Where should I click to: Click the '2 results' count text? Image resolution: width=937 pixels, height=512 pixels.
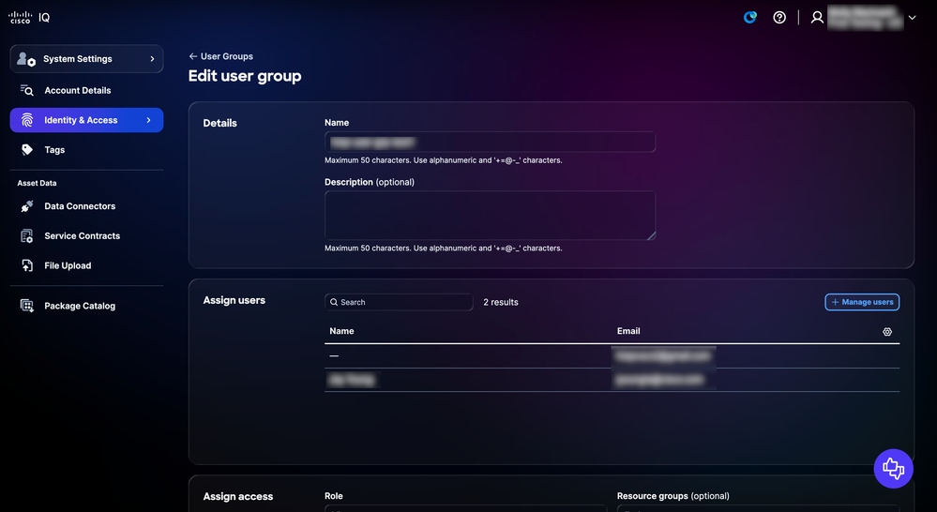coord(501,302)
